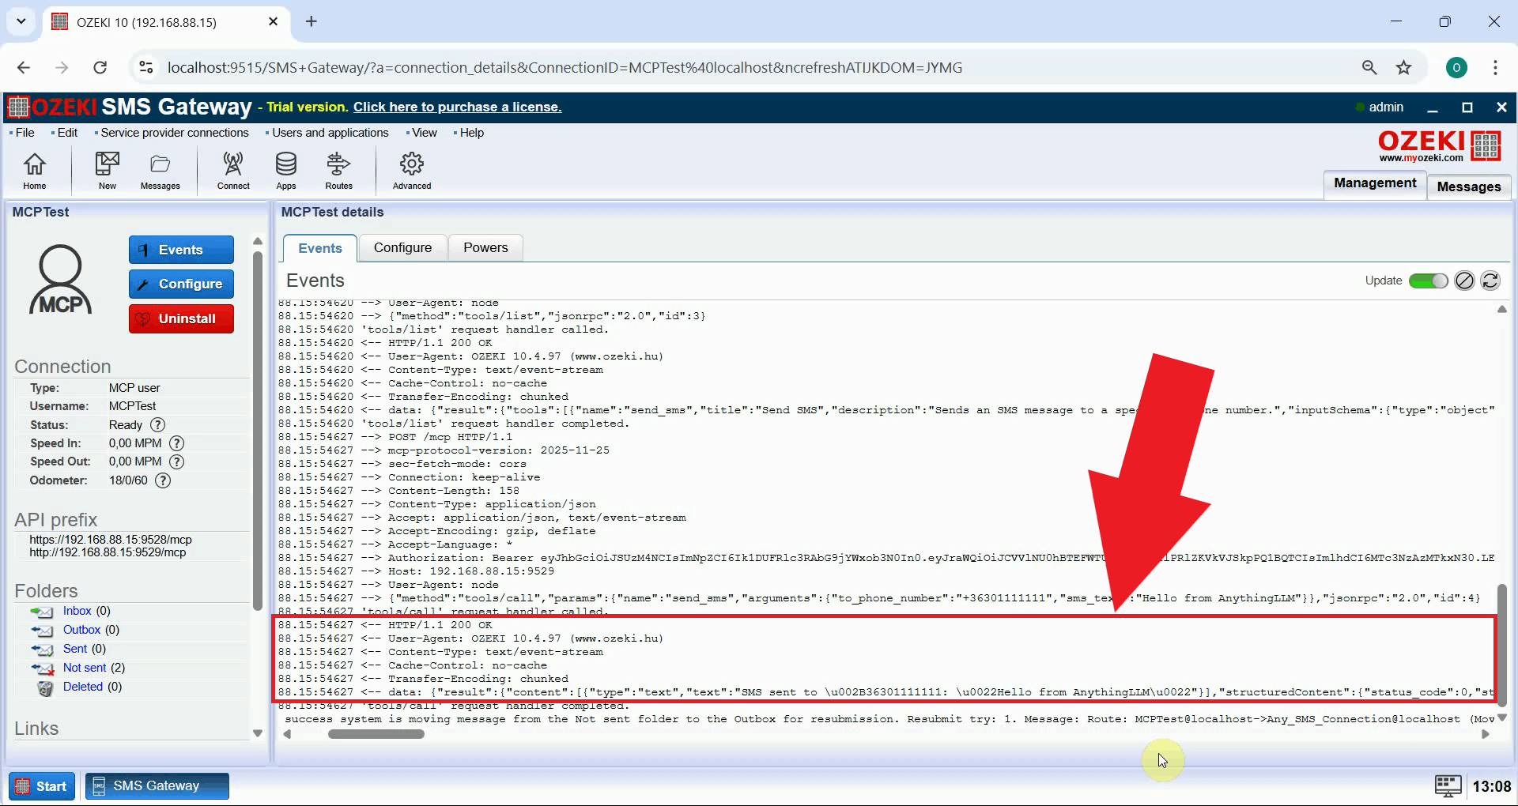Click the events horizontal scrollbar thumb

coord(376,734)
